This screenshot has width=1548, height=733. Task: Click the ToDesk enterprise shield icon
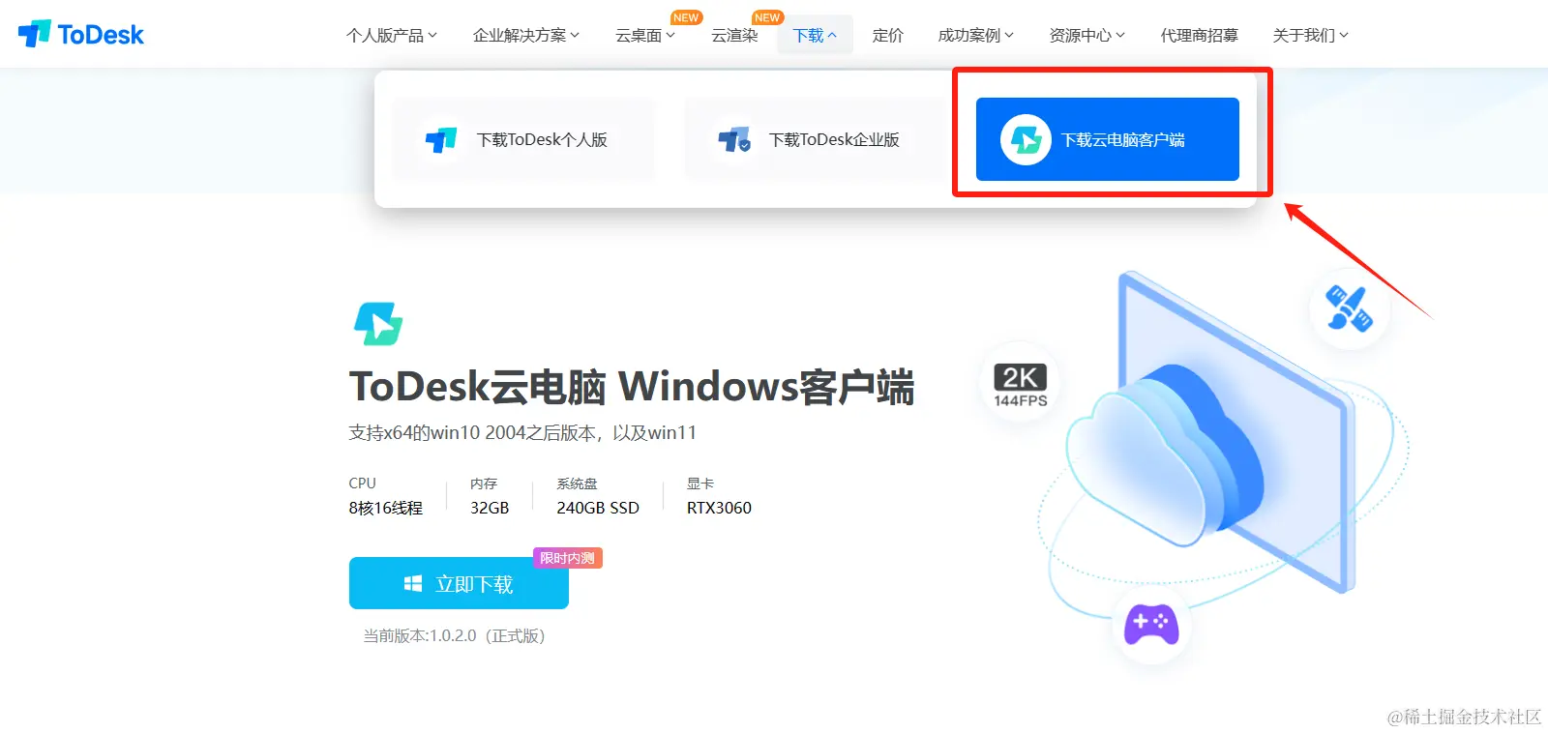(x=734, y=140)
